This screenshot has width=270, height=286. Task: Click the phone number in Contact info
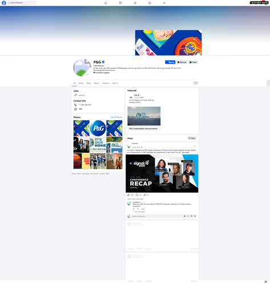coord(85,105)
